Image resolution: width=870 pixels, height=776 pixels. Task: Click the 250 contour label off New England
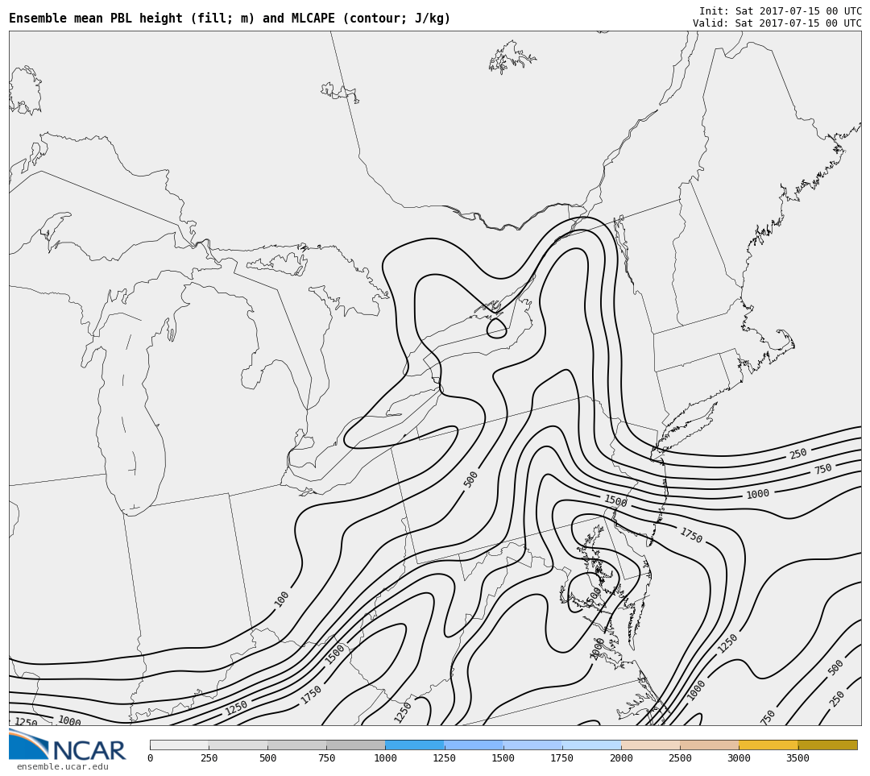[x=797, y=454]
